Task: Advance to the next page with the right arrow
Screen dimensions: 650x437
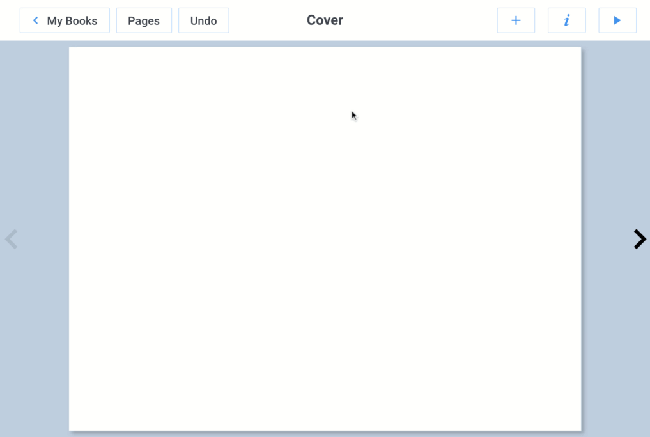Action: (x=640, y=239)
